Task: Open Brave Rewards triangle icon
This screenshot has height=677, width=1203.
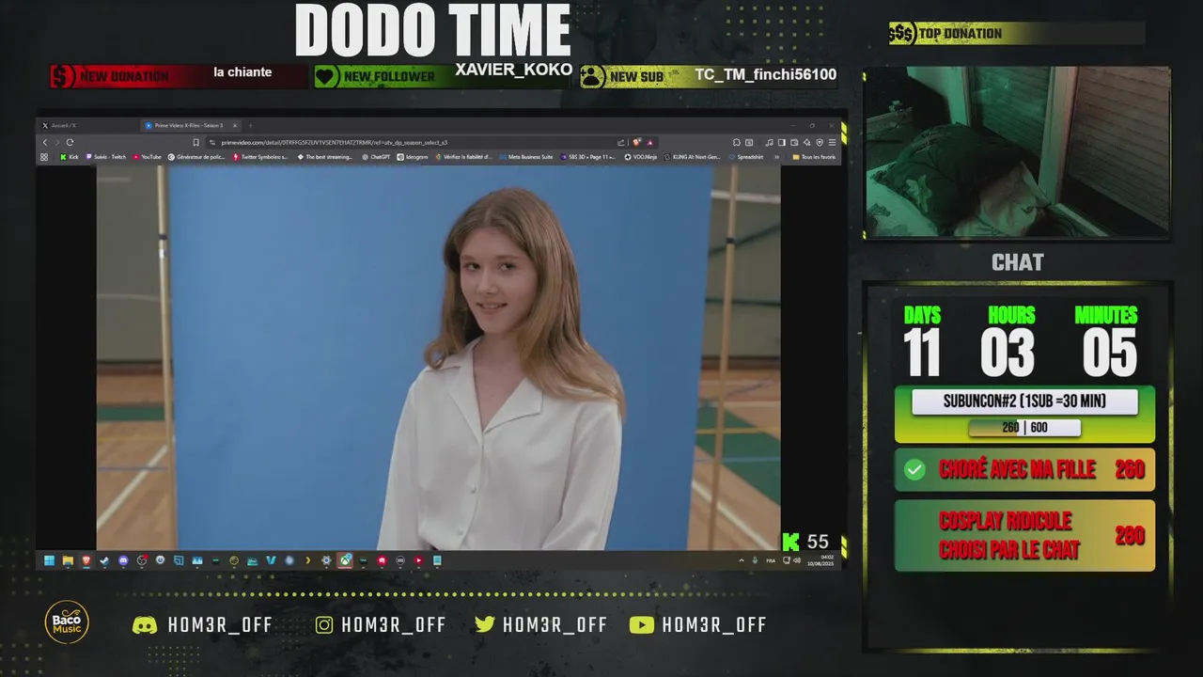Action: (x=649, y=142)
